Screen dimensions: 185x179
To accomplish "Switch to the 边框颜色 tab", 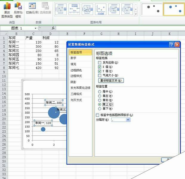I will (x=80, y=70).
